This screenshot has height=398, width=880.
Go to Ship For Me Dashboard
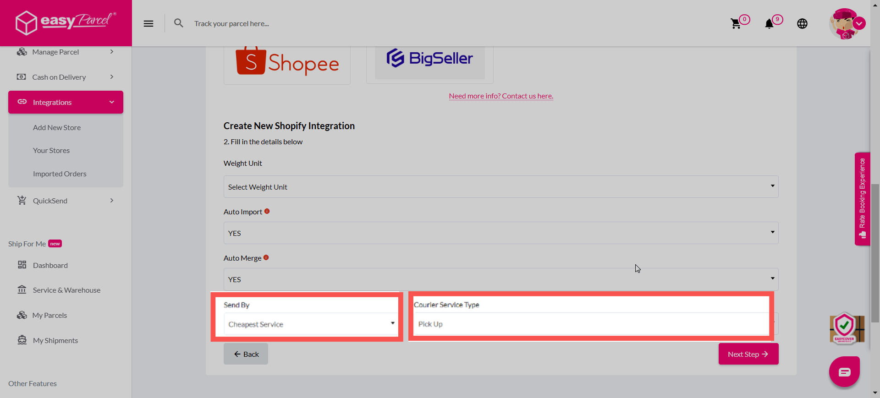[x=50, y=265]
